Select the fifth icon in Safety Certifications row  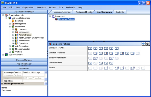(x=111, y=58)
